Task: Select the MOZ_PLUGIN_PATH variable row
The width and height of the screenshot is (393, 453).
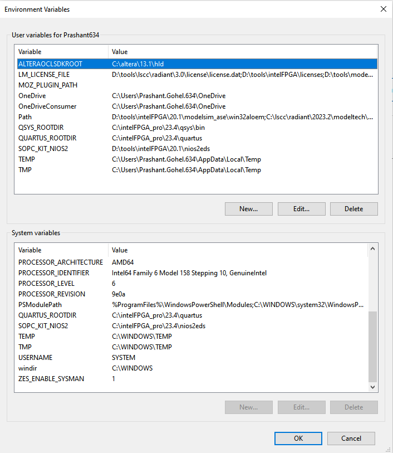Action: click(x=48, y=85)
